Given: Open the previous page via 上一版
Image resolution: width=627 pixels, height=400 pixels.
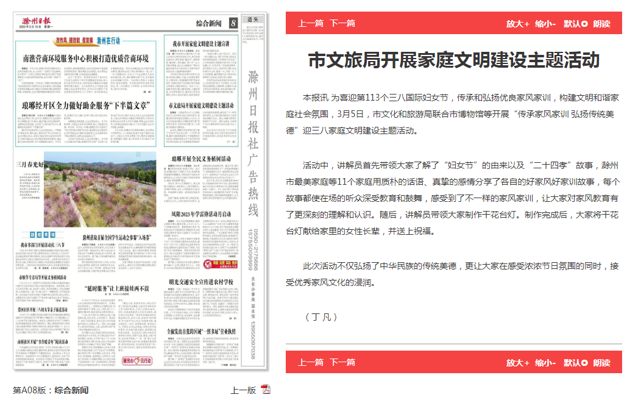Looking at the screenshot, I should (243, 390).
